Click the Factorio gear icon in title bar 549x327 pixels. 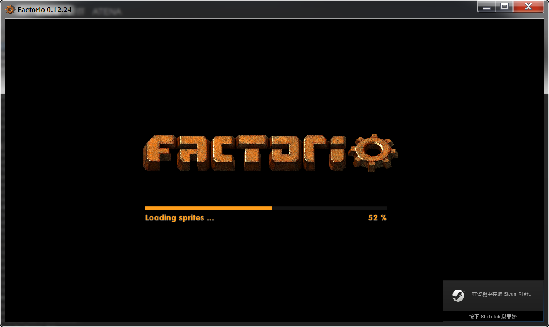(x=11, y=9)
